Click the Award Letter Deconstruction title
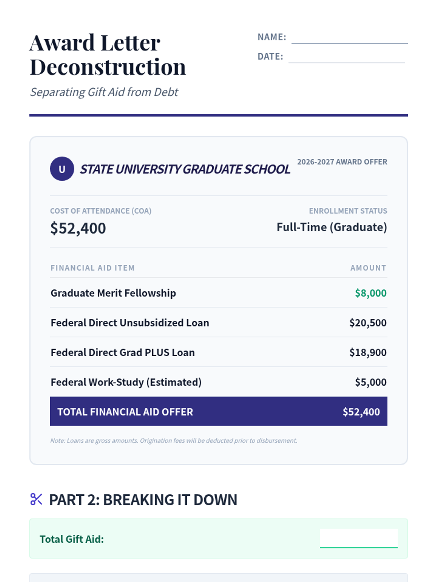The height and width of the screenshot is (582, 437). [x=107, y=55]
